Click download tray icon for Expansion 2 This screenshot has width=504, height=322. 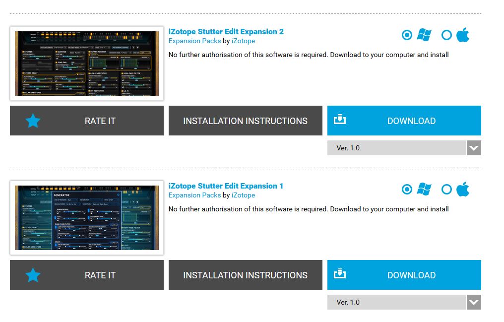tap(340, 119)
